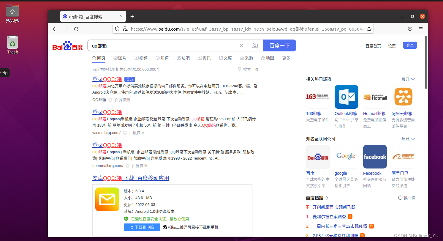Go back using the browser back arrow
This screenshot has height=241, width=443.
point(55,29)
